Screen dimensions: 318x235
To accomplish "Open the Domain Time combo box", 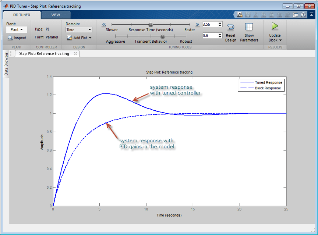I will click(79, 30).
